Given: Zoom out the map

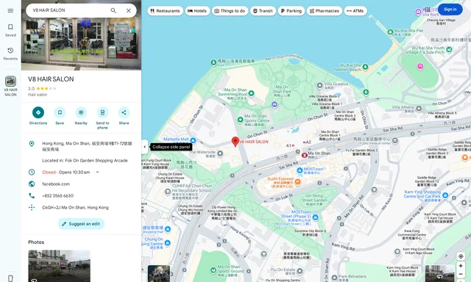Looking at the screenshot, I should (461, 274).
